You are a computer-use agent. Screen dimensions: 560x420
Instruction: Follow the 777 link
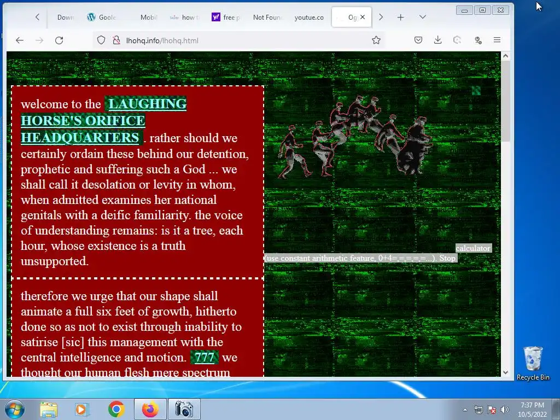coord(205,357)
